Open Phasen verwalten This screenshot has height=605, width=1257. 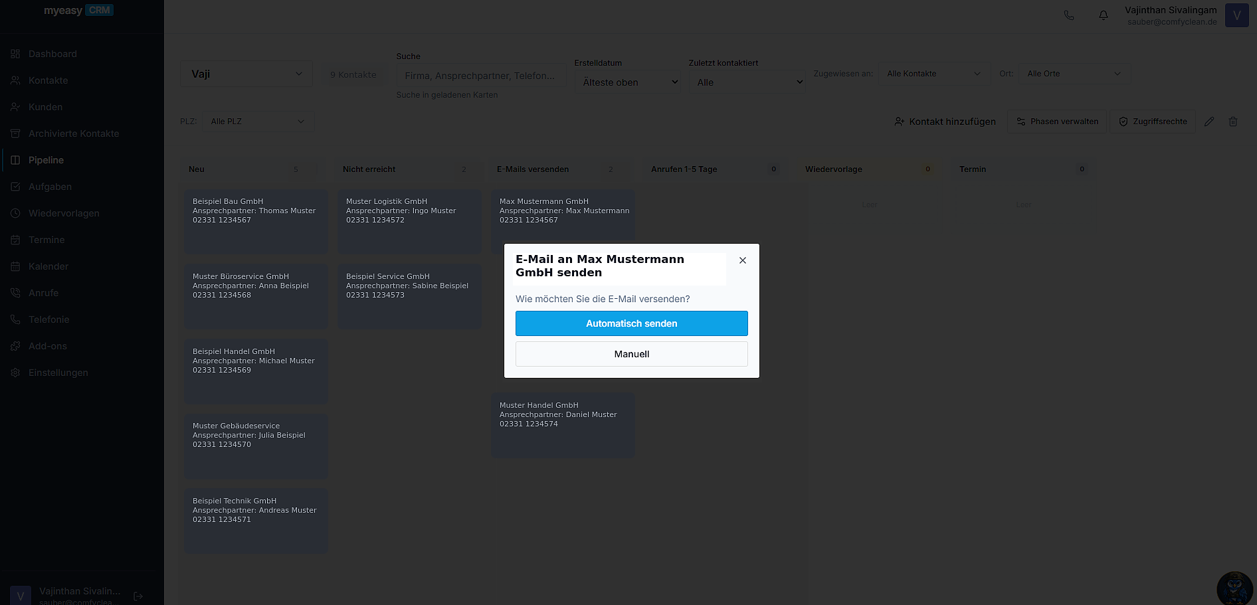[x=1057, y=122]
